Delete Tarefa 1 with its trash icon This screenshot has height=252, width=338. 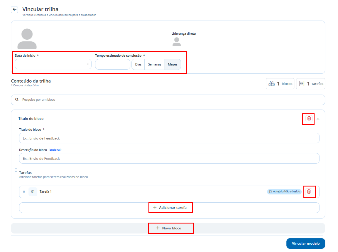[309, 191]
